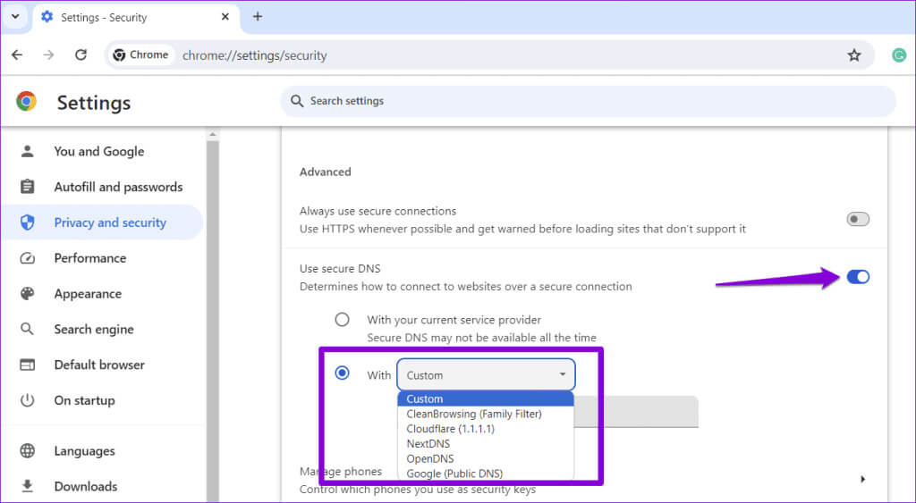The height and width of the screenshot is (503, 916).
Task: Reload the page with refresh icon
Action: [x=81, y=55]
